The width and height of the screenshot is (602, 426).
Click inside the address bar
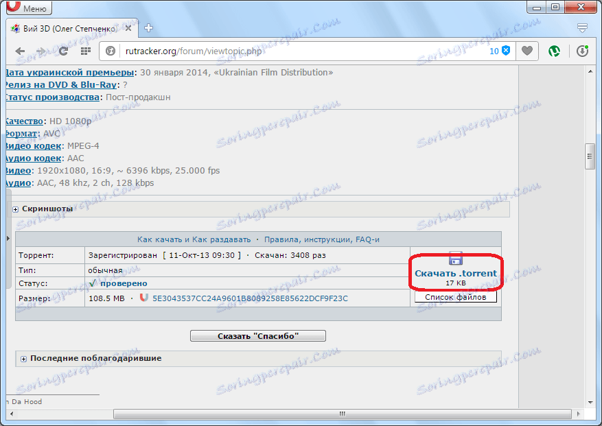tap(275, 51)
